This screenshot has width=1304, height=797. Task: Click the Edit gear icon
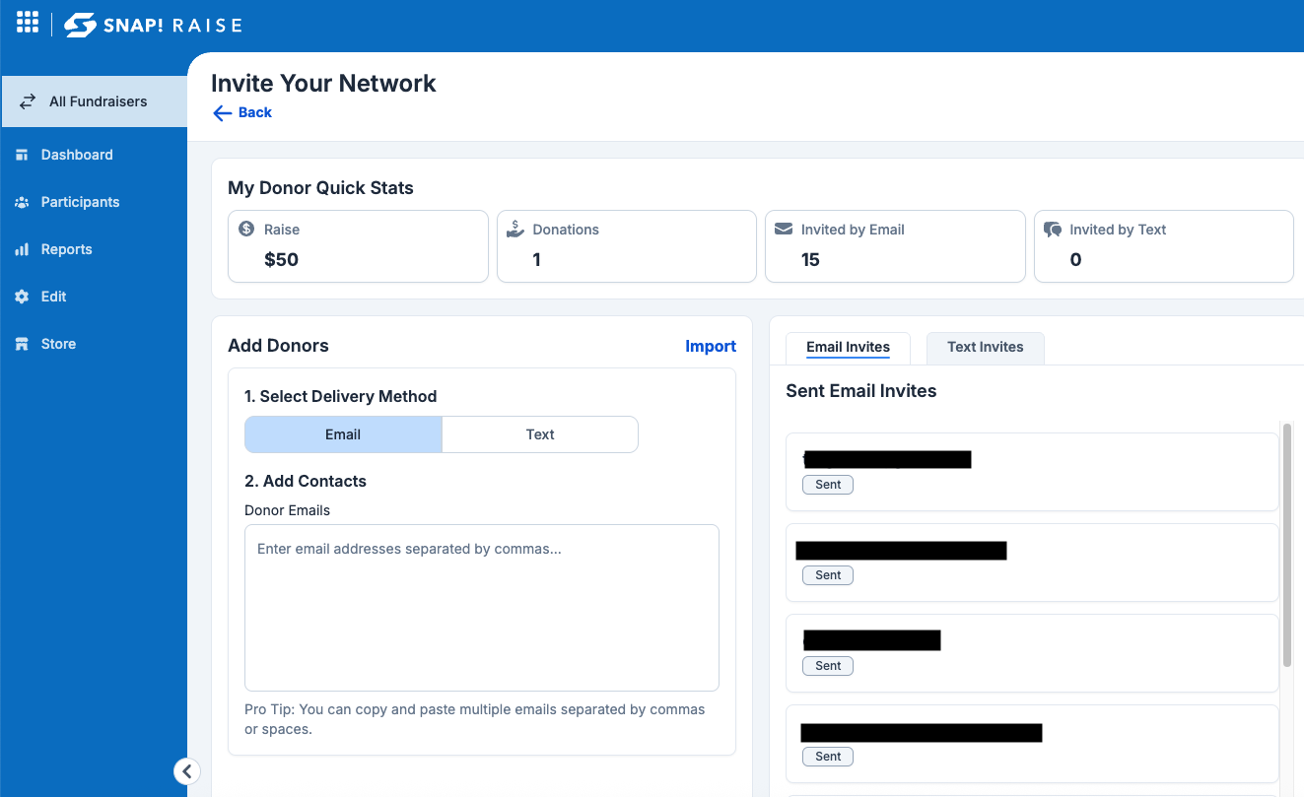pos(22,297)
